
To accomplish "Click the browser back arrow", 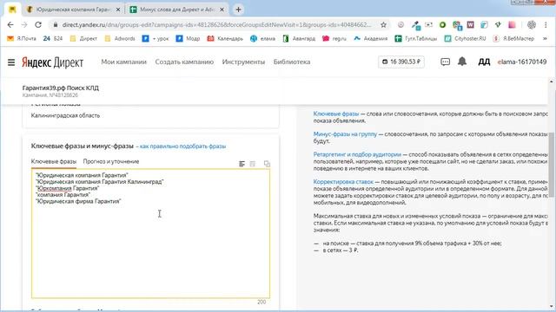I will pyautogui.click(x=10, y=25).
